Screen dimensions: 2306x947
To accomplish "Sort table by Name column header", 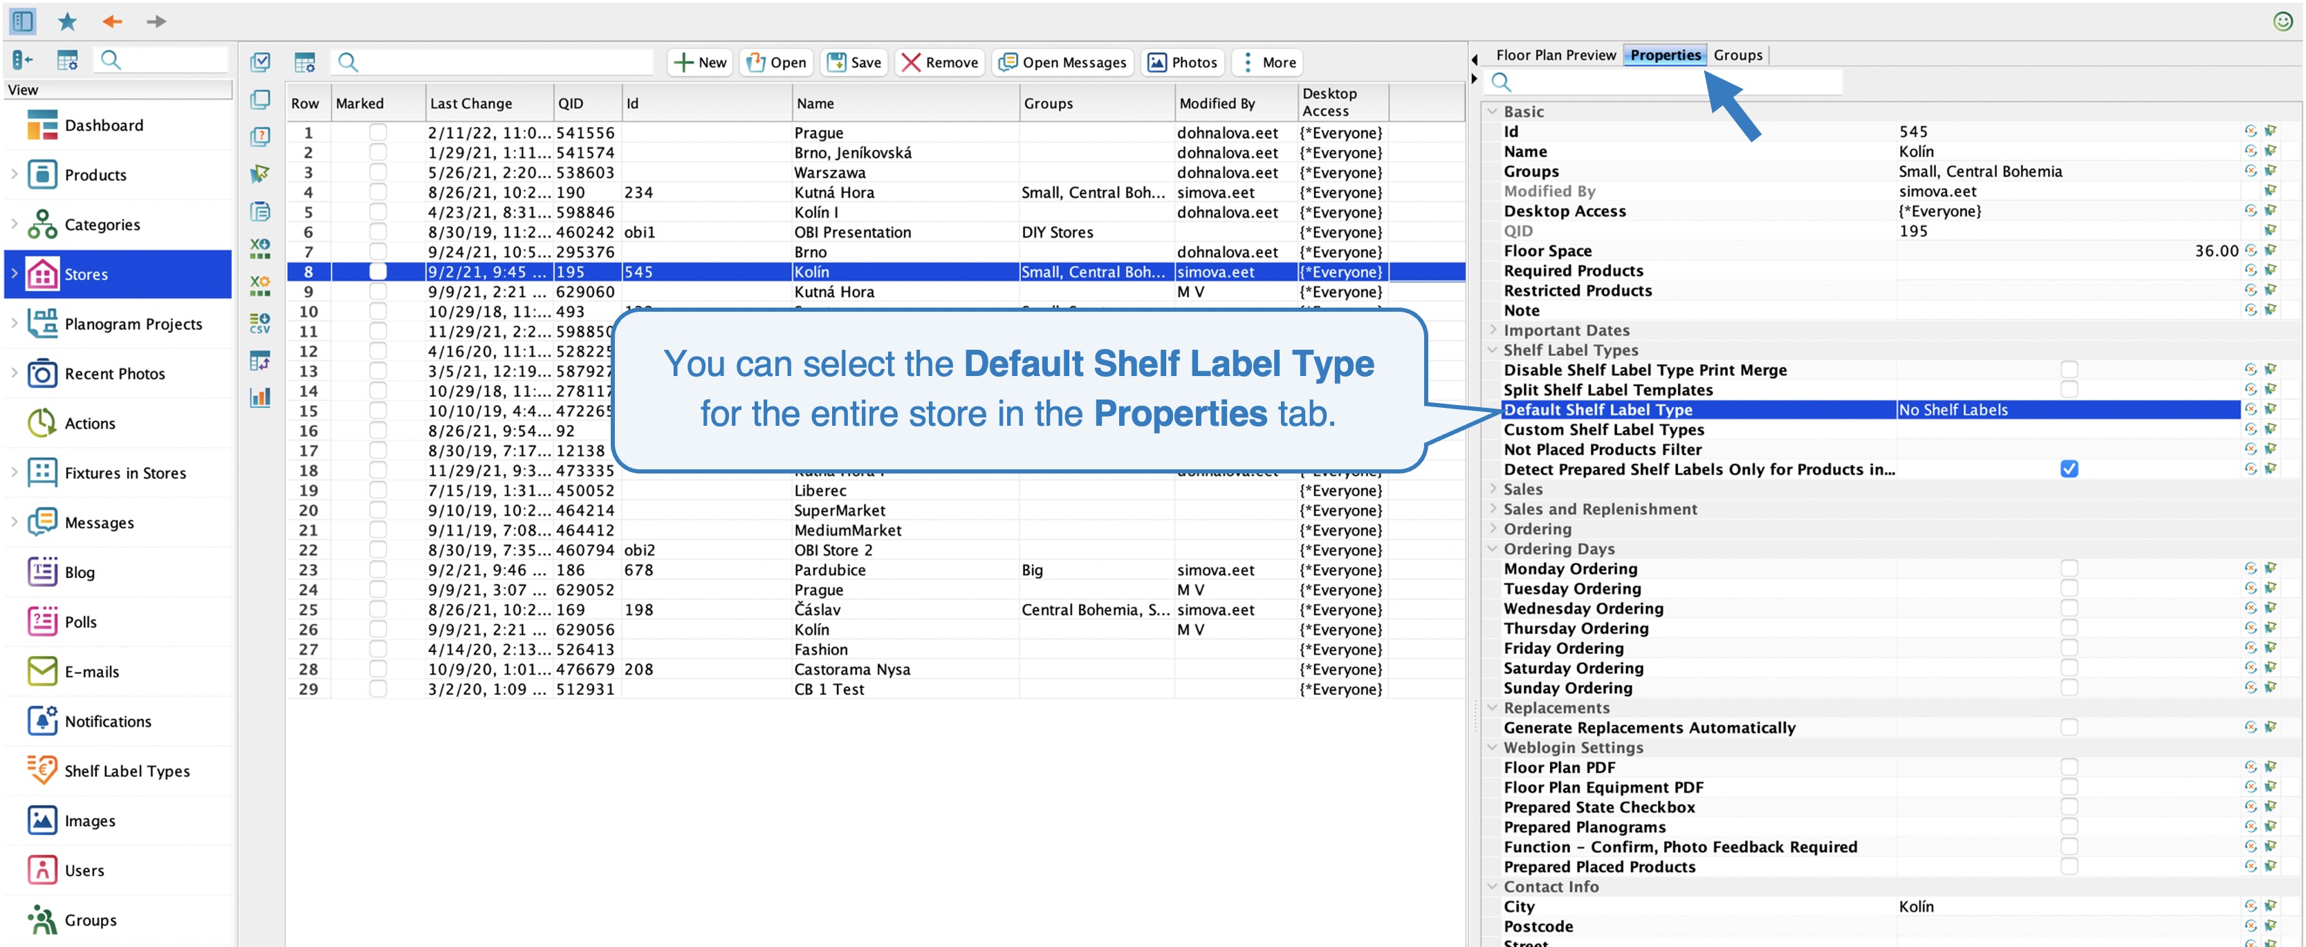I will [905, 103].
